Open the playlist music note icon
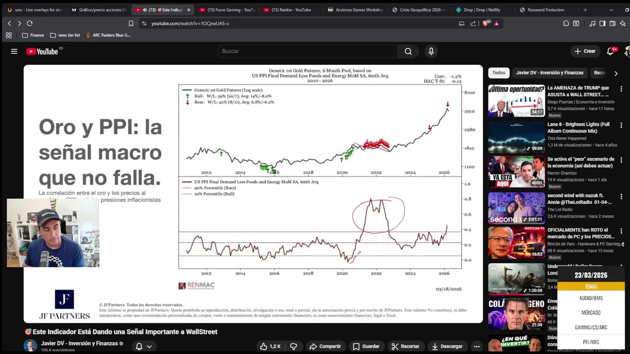 (x=592, y=23)
